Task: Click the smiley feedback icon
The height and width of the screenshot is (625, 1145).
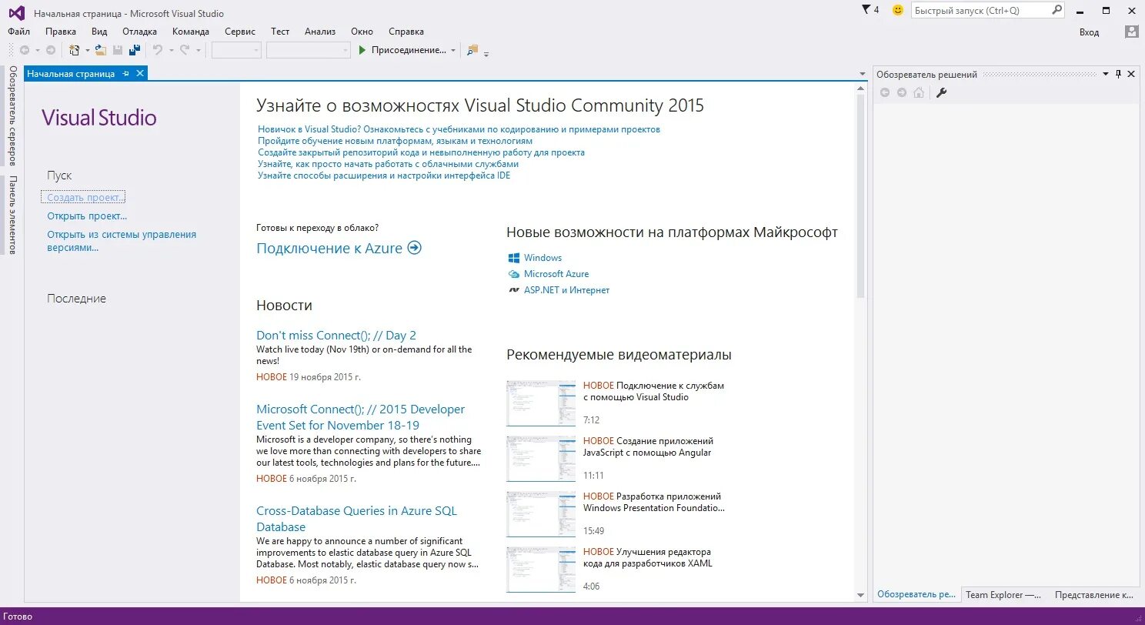Action: click(897, 10)
